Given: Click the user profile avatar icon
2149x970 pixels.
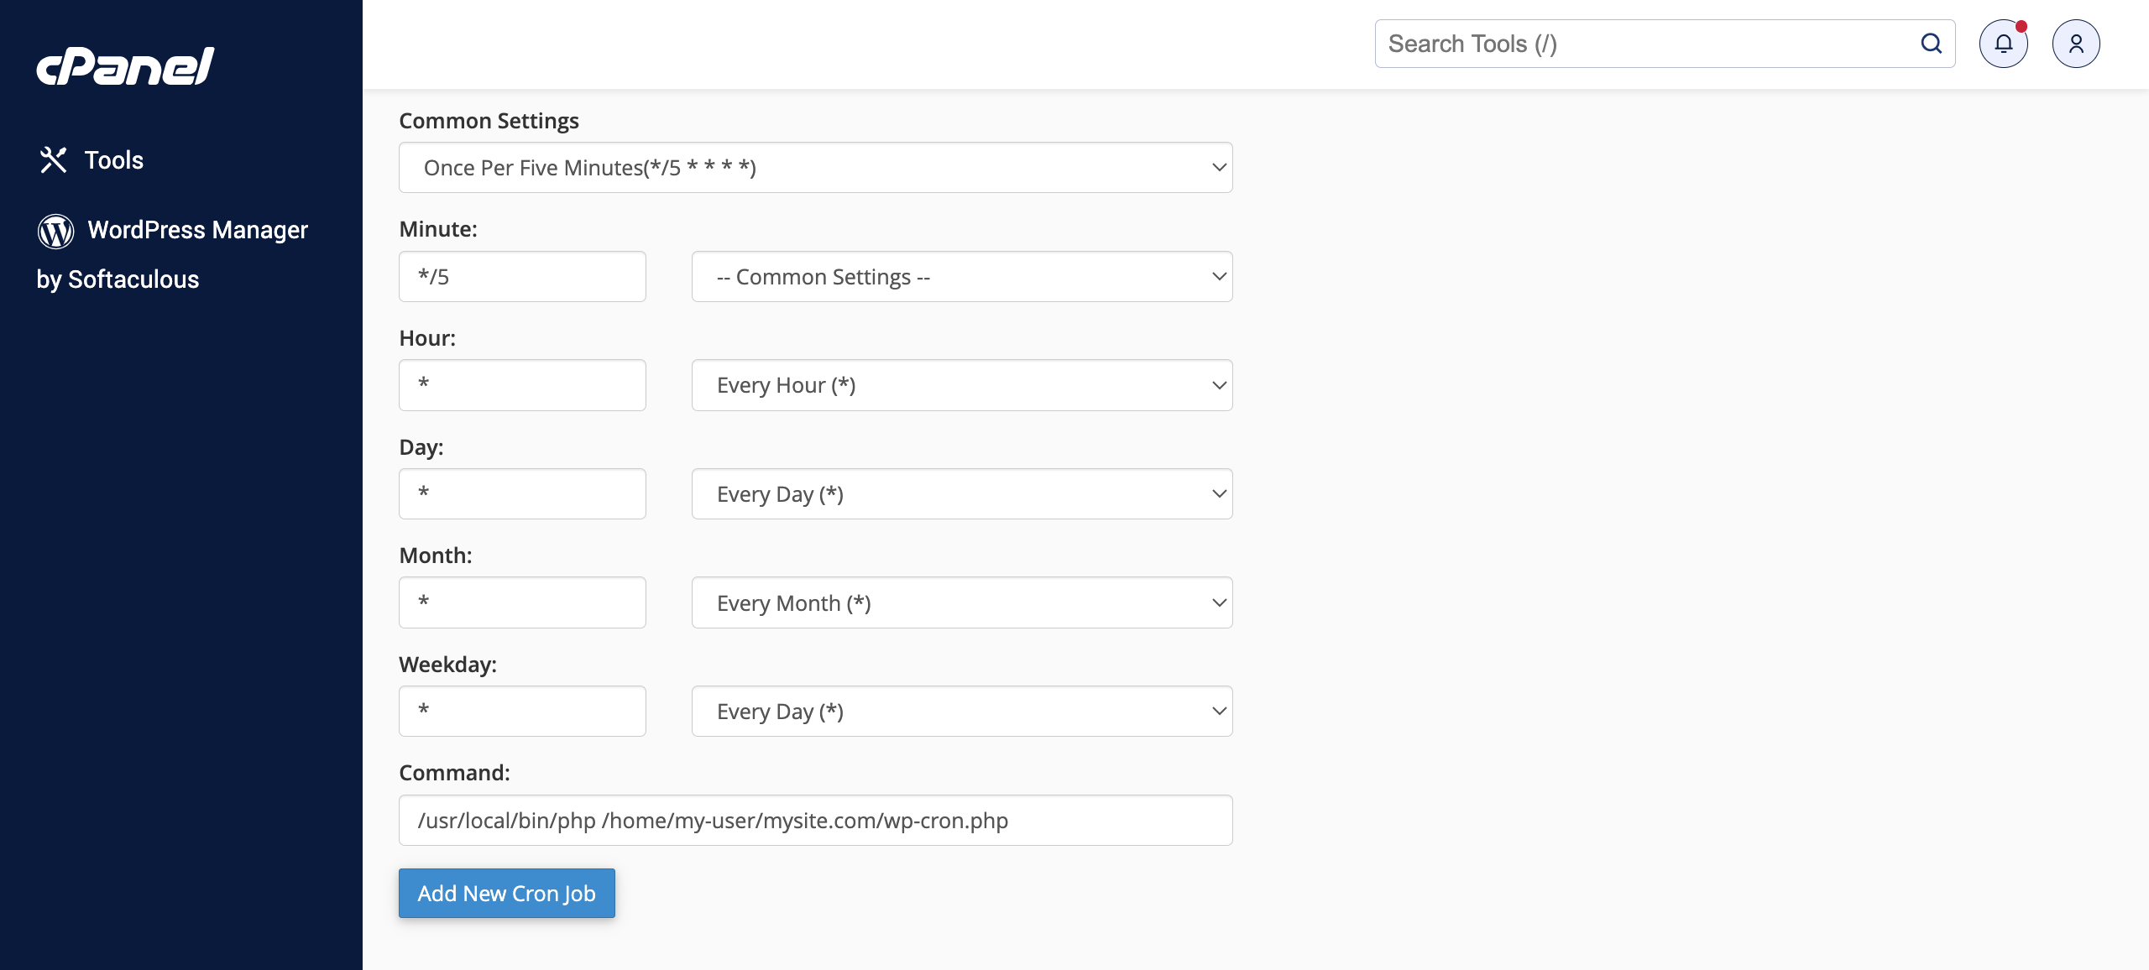Looking at the screenshot, I should [x=2077, y=43].
